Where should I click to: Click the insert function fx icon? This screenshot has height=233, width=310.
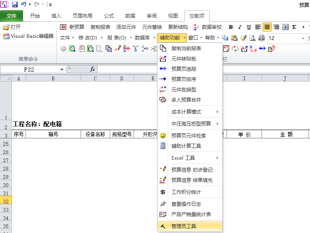pyautogui.click(x=93, y=70)
